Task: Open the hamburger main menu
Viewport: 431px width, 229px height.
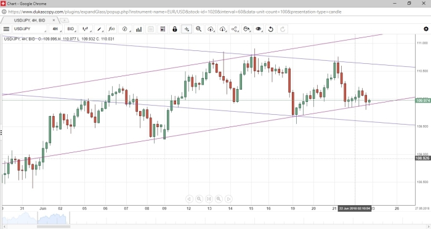Action: (x=6, y=29)
